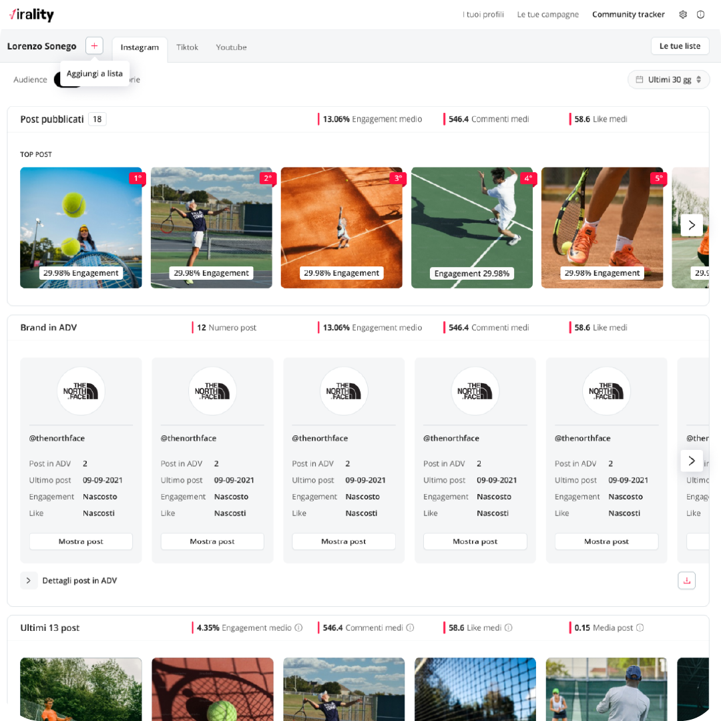
Task: Click the info icon beside 0.15 Media post
Action: pyautogui.click(x=640, y=628)
